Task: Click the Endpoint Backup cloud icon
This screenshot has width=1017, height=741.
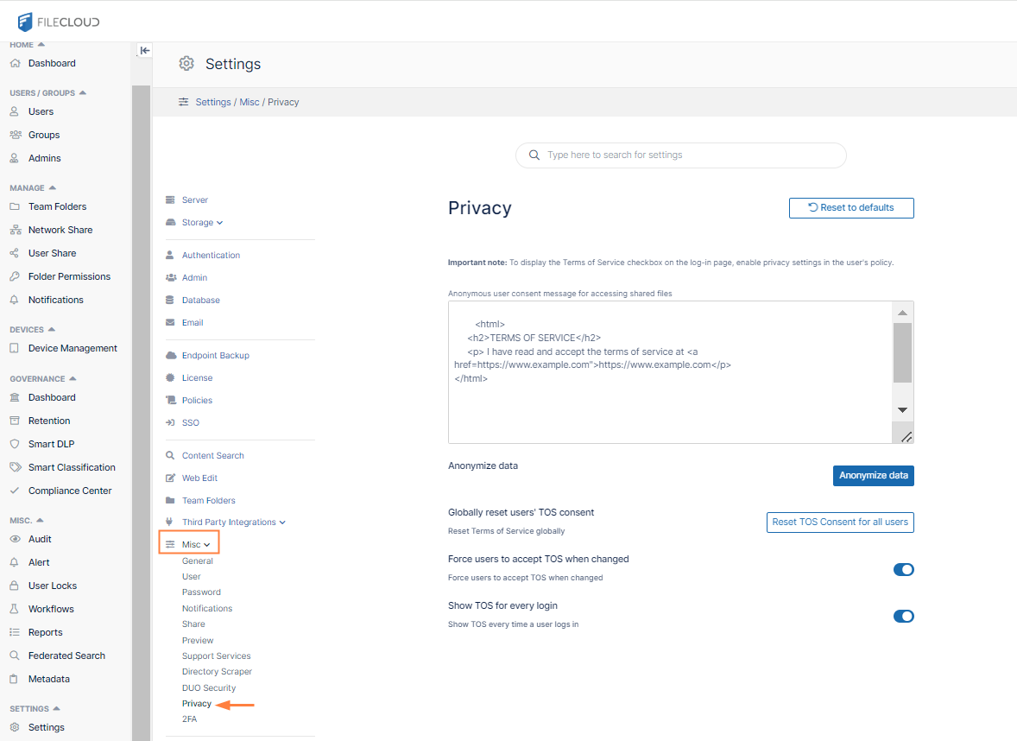Action: point(170,356)
